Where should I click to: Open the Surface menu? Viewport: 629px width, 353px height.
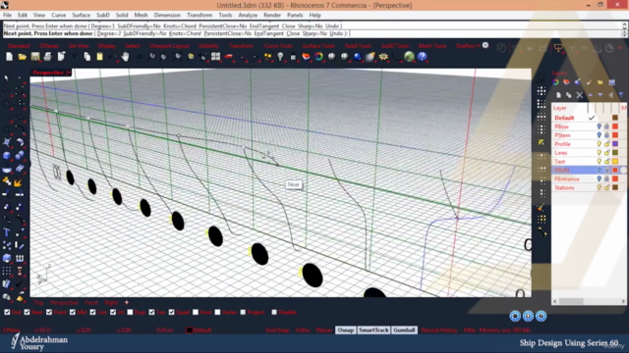pos(81,15)
